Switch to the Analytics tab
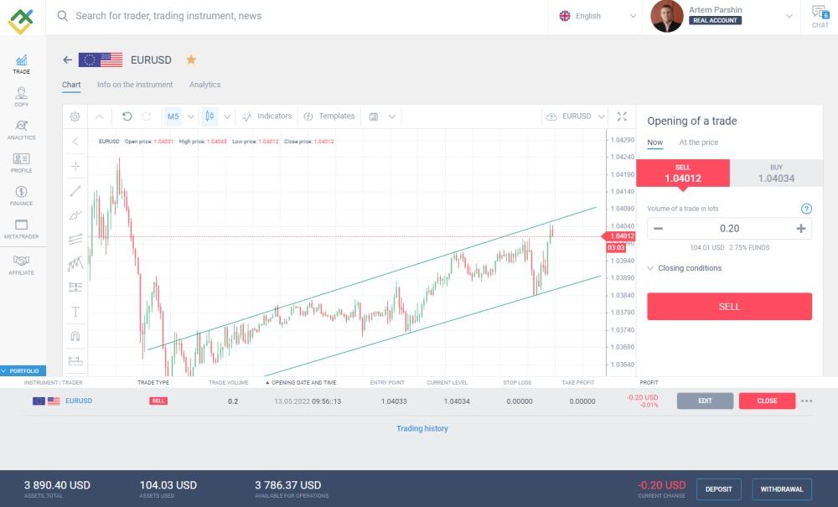Screen dimensions: 838x507 (x=204, y=85)
